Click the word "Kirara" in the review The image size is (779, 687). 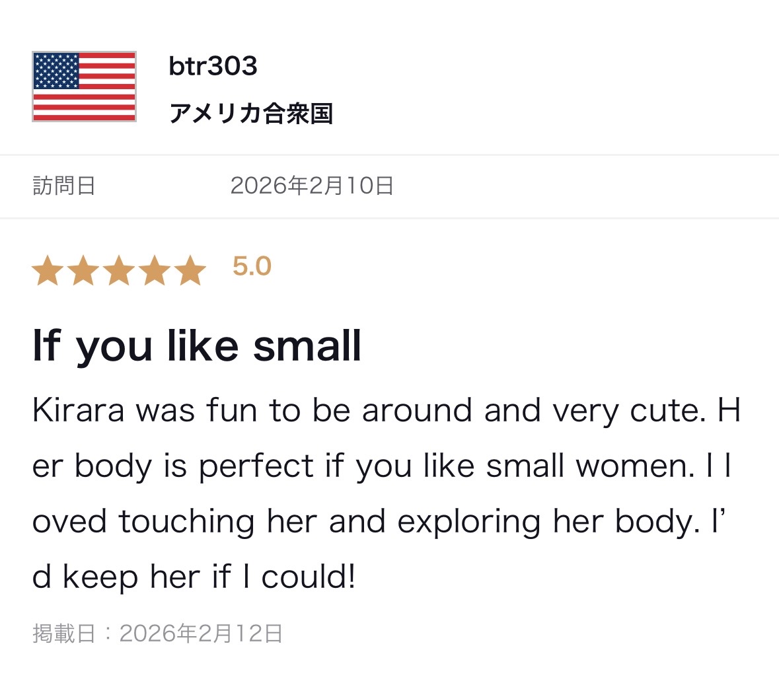(78, 410)
